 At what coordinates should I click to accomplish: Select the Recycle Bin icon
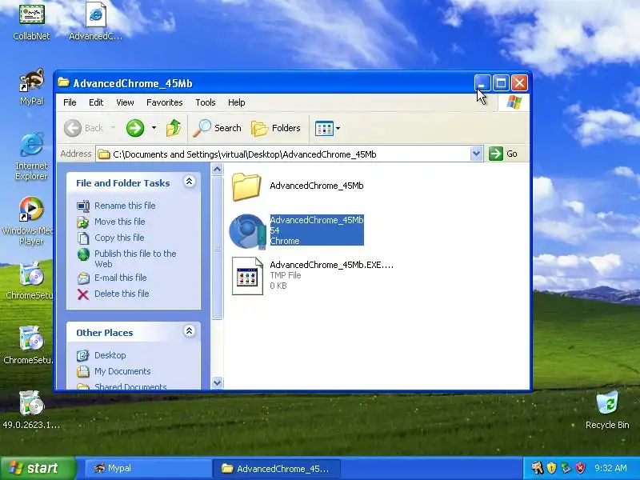click(x=607, y=403)
